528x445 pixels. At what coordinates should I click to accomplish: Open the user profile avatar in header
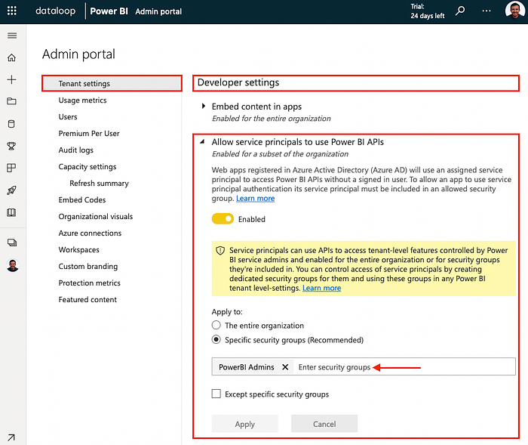[514, 10]
